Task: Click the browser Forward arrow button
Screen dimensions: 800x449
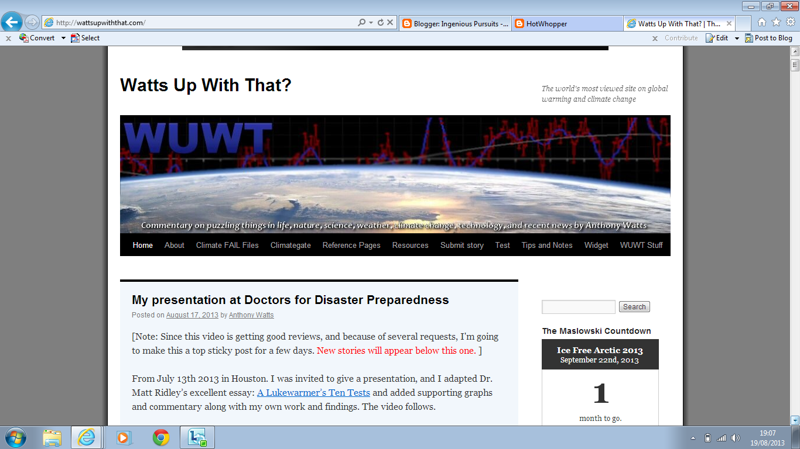Action: (x=32, y=22)
